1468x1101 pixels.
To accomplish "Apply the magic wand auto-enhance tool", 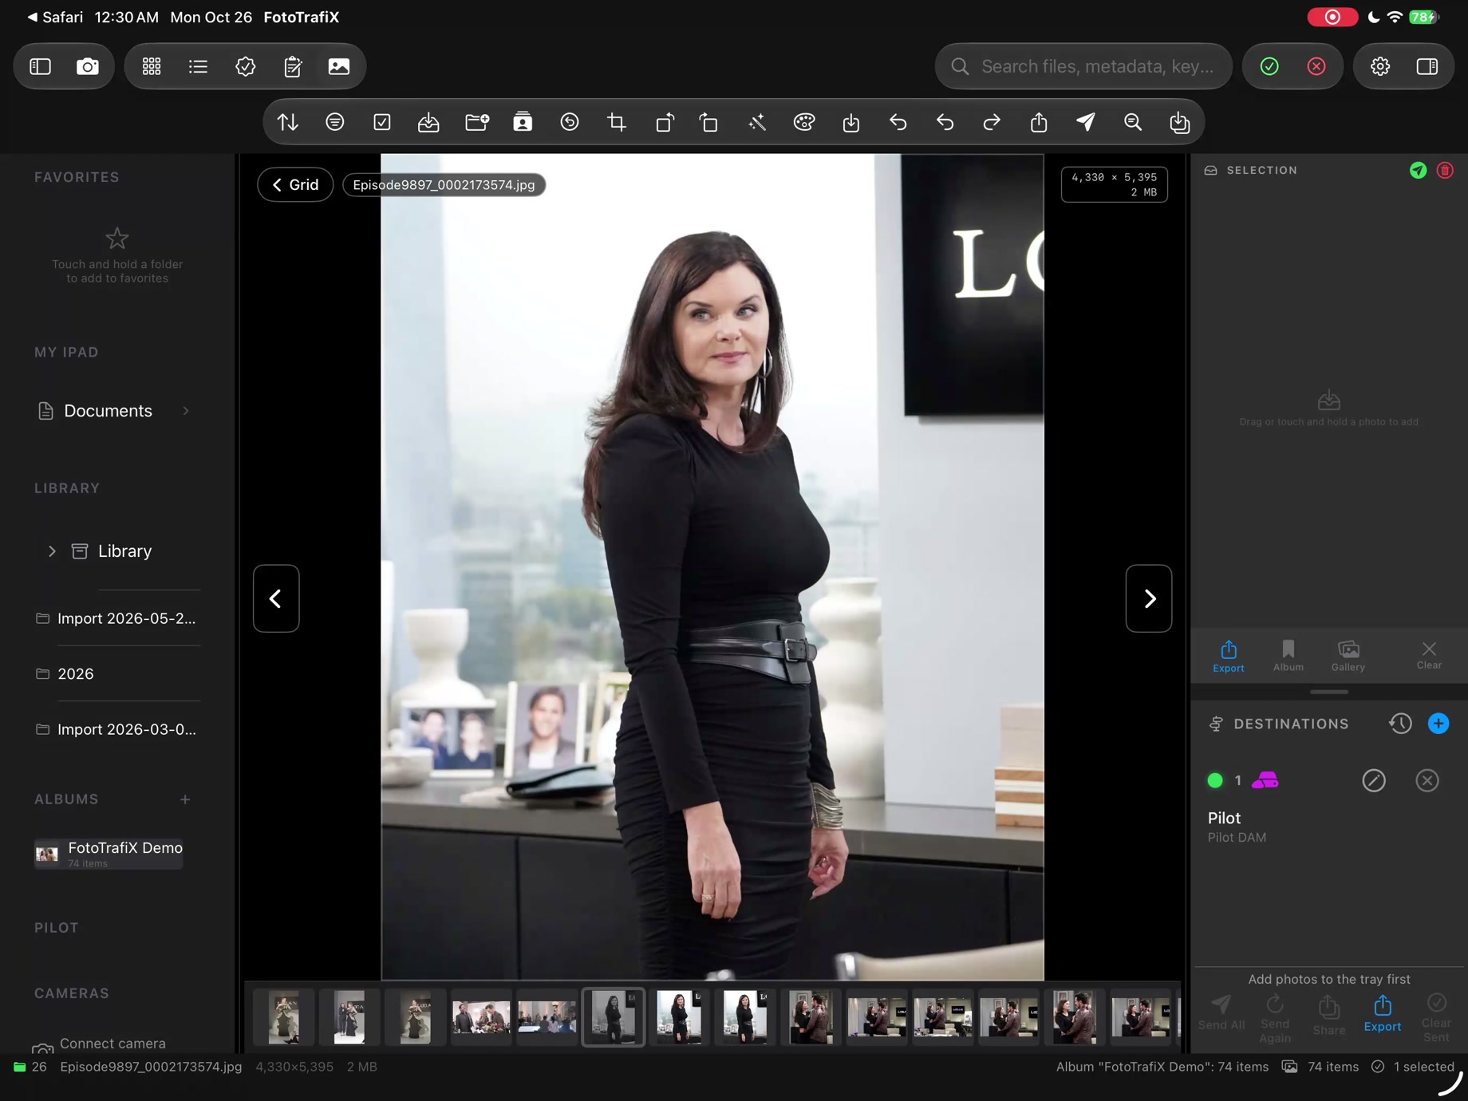I will 757,122.
